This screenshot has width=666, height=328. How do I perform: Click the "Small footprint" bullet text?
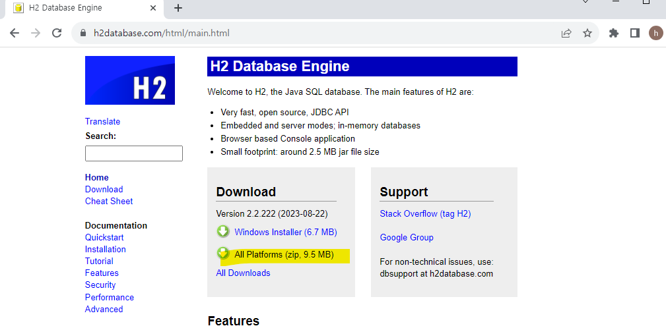click(300, 151)
